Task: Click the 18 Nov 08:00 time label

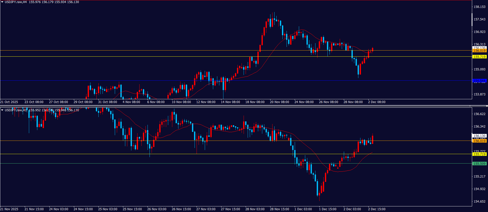Action: point(255,102)
